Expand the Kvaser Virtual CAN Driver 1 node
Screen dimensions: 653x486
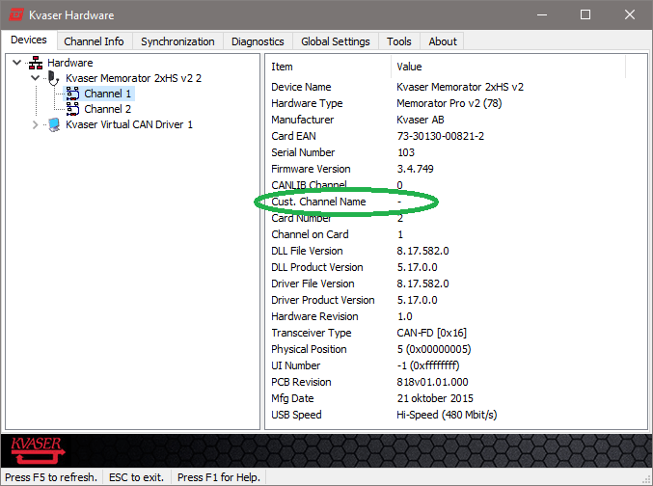tap(36, 124)
